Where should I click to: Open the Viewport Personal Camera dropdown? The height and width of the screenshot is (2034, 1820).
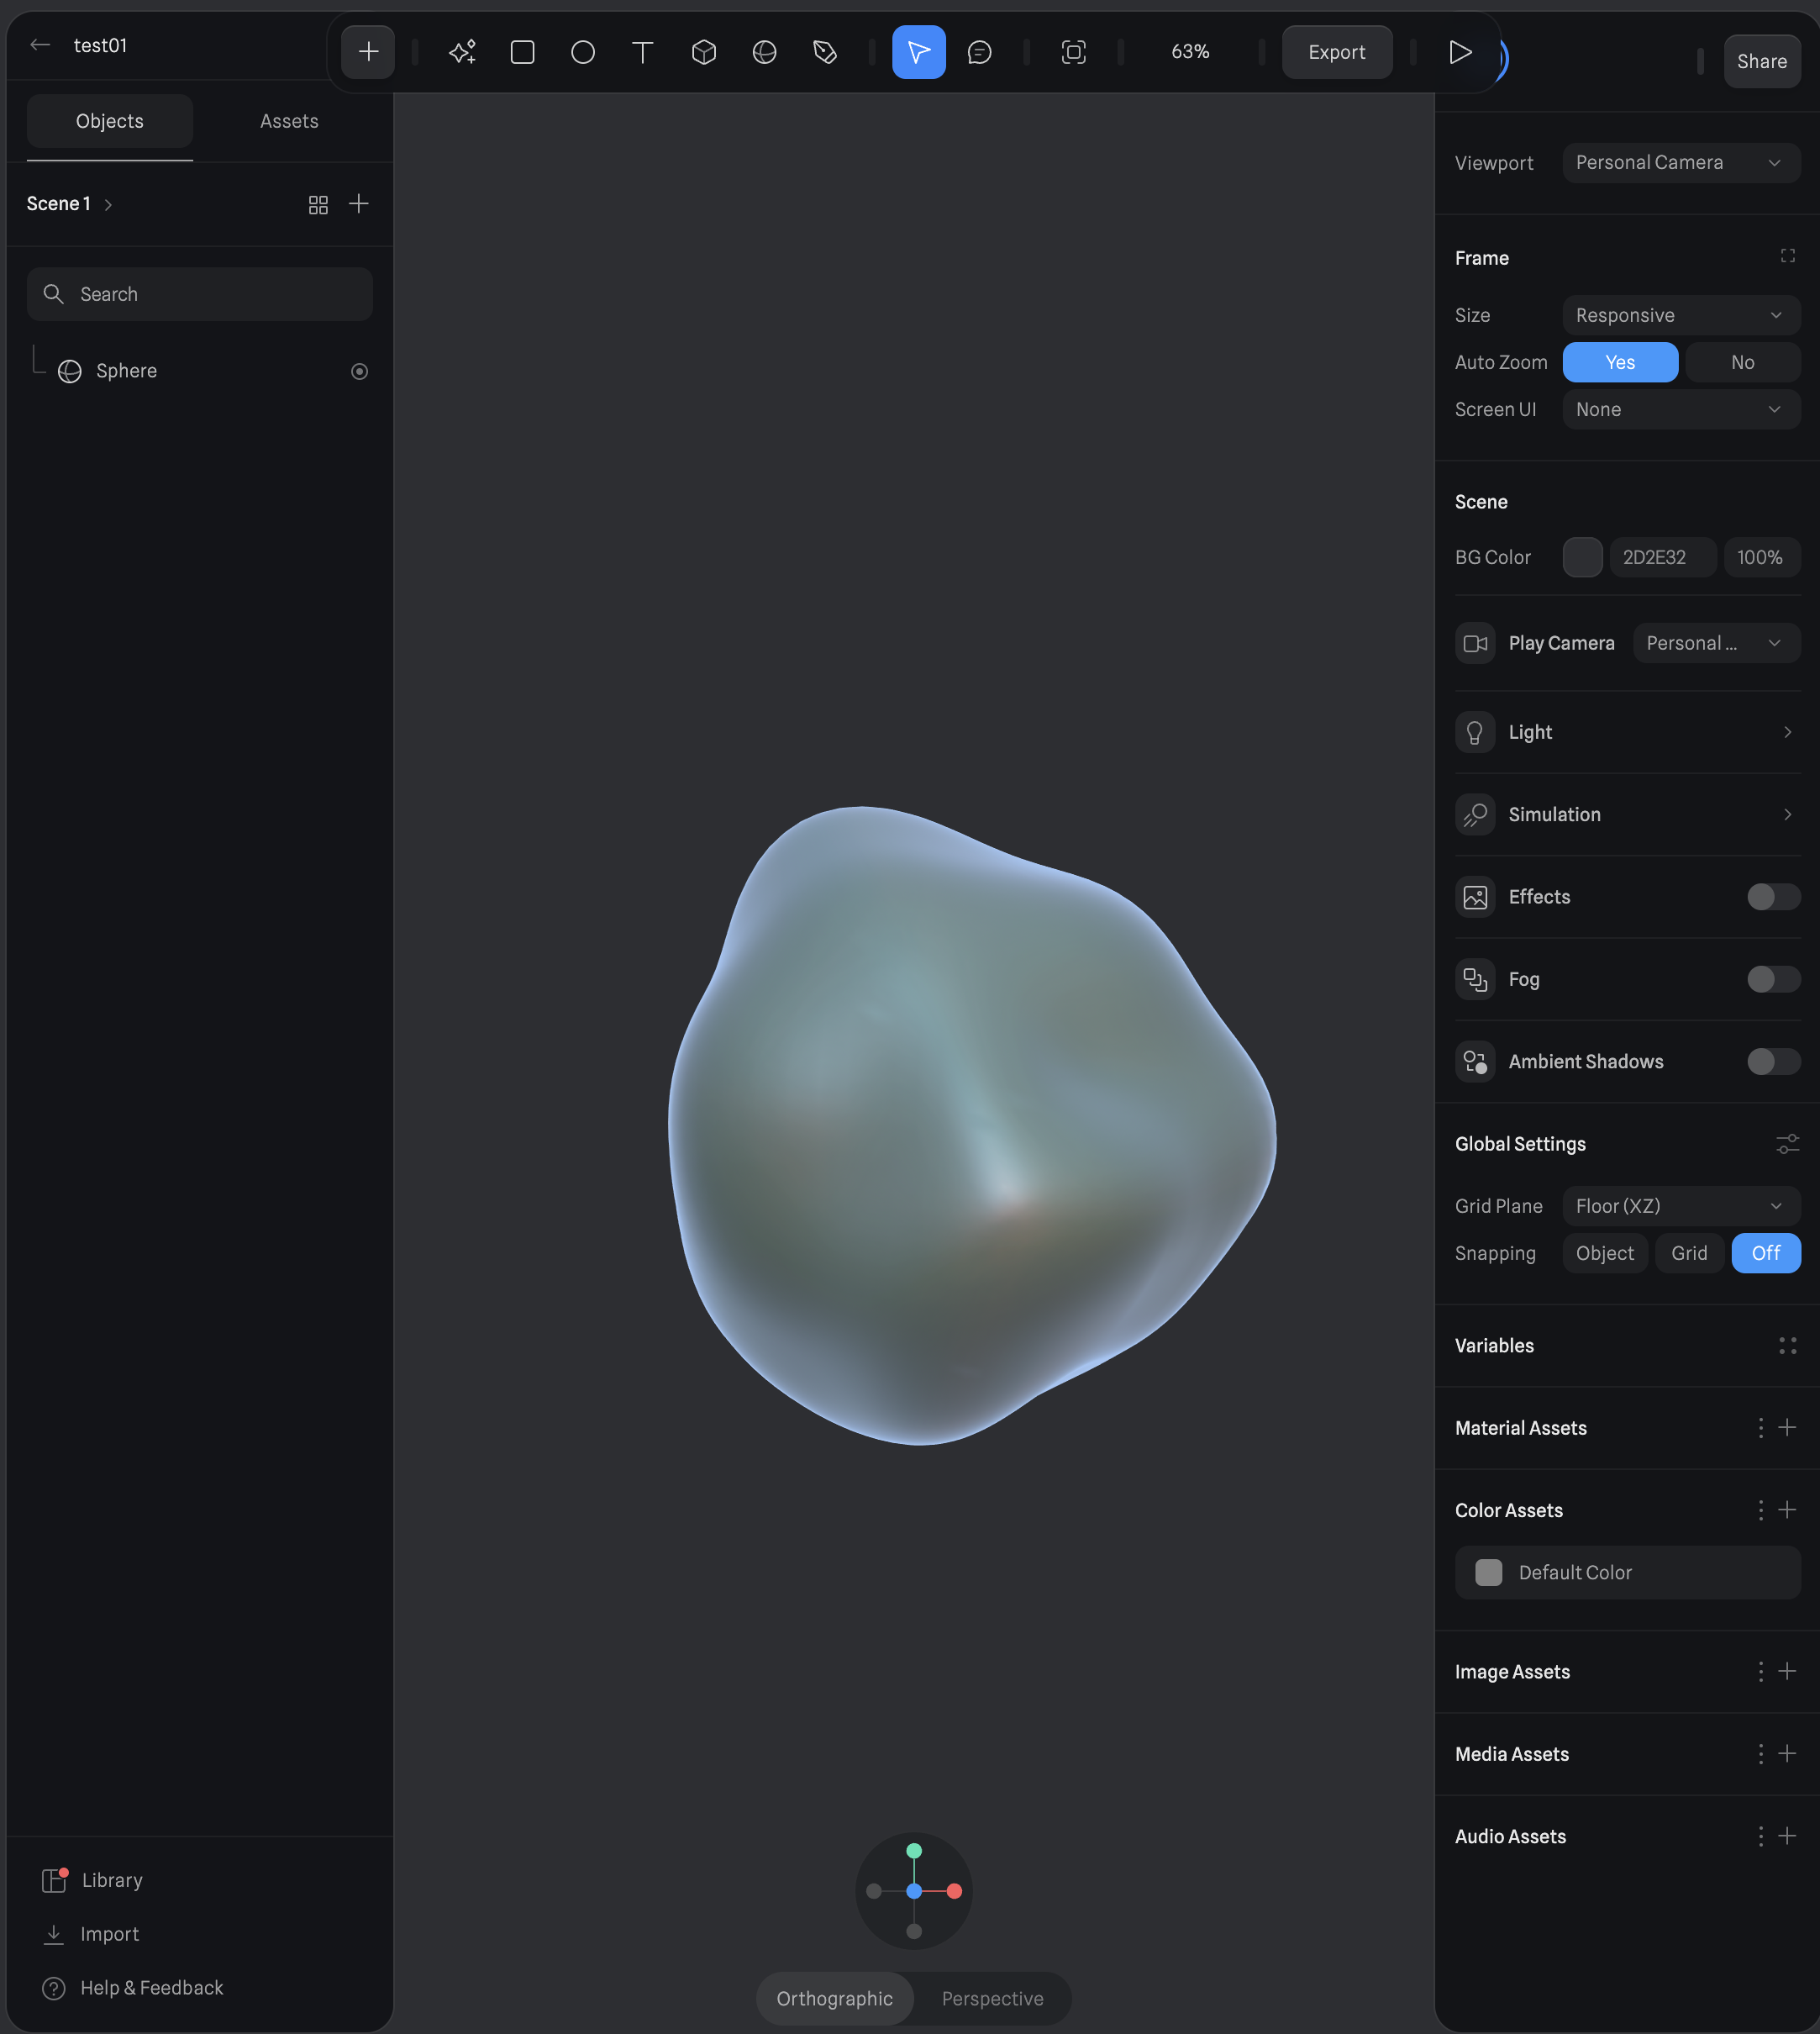pyautogui.click(x=1681, y=162)
